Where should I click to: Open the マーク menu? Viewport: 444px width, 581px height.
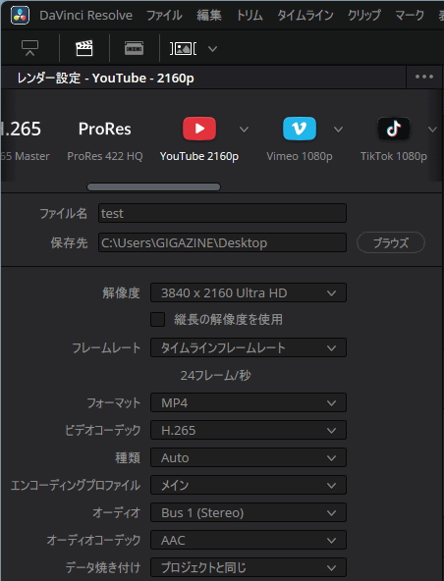(x=410, y=15)
